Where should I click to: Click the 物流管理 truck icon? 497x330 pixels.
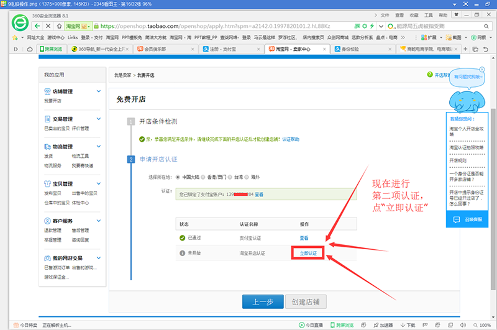tap(47, 147)
